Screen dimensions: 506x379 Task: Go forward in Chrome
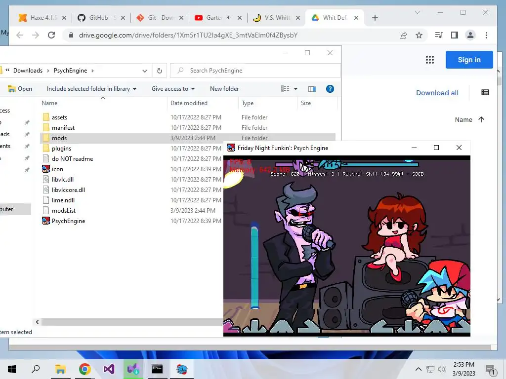[36, 35]
